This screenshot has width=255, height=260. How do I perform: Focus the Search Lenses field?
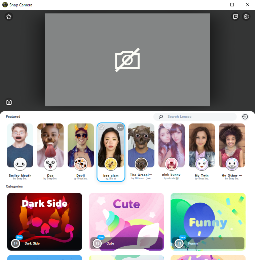195,117
